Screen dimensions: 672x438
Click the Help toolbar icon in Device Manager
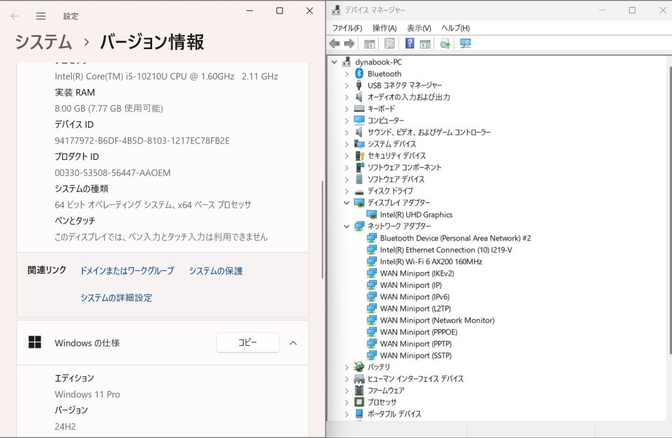point(410,44)
